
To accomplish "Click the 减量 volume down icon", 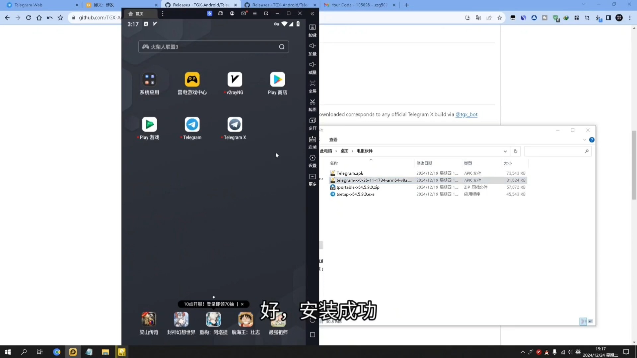I will [312, 64].
